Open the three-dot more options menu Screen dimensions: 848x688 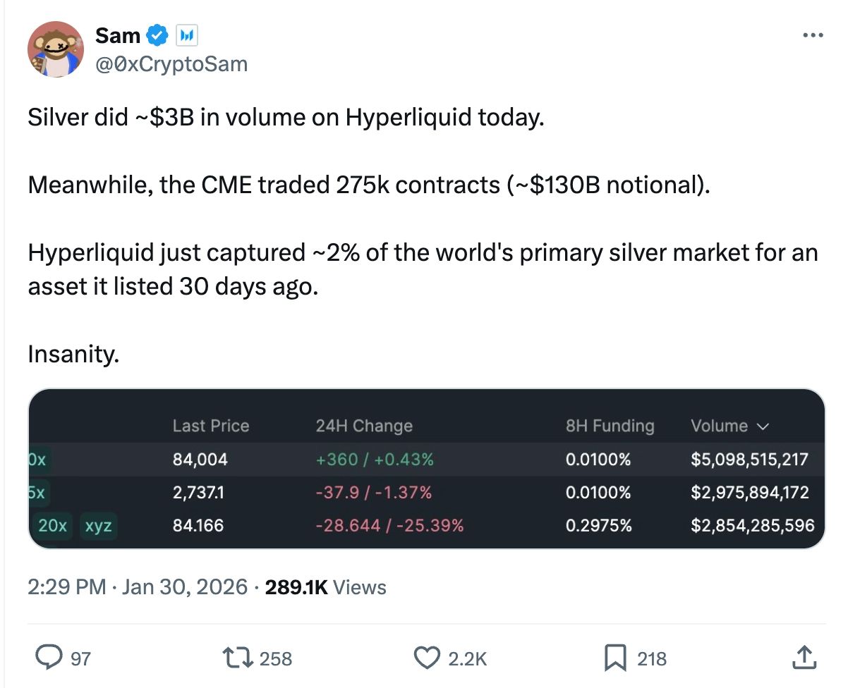pyautogui.click(x=813, y=35)
